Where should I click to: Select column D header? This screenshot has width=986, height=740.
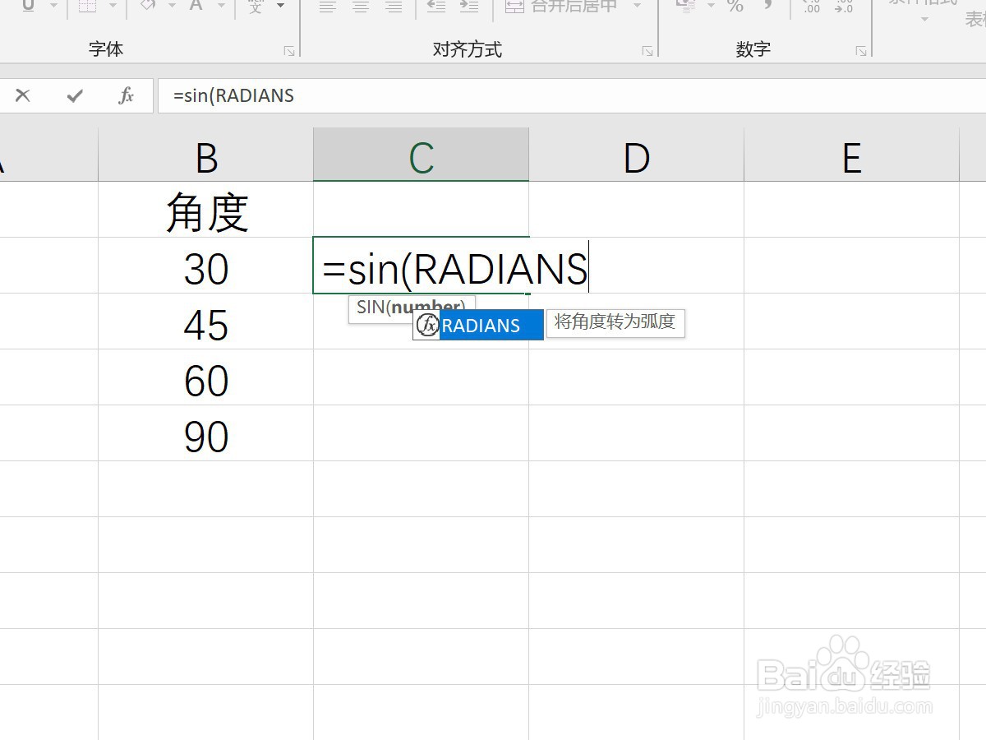(x=637, y=155)
